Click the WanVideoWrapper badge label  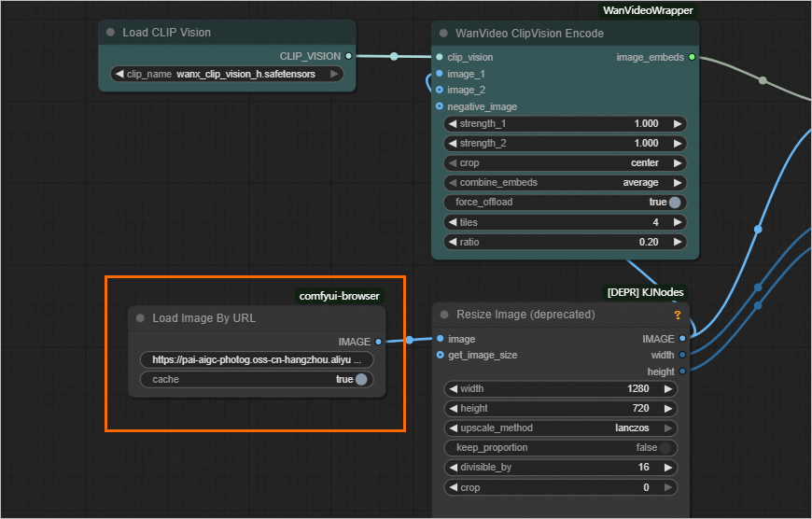[x=649, y=11]
